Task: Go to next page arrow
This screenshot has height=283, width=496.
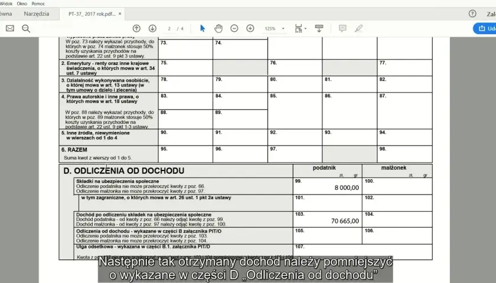Action: pyautogui.click(x=152, y=28)
